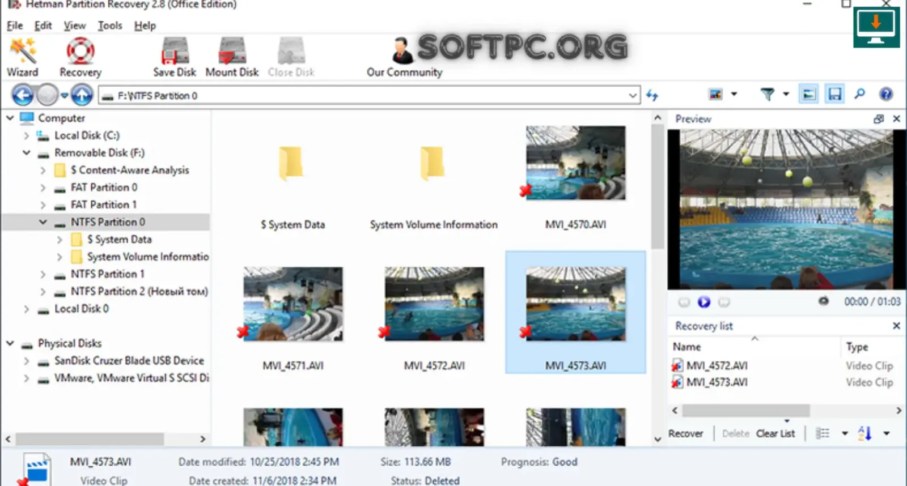Viewport: 907px width, 486px height.
Task: Expand SanDisk Cruzer Blade USB Device
Action: click(x=26, y=361)
